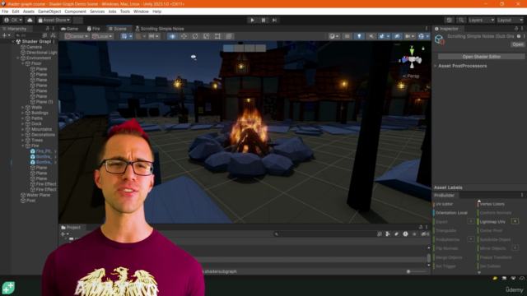The image size is (527, 296).
Task: Click the Hierarchy lock icon
Action: (x=48, y=29)
